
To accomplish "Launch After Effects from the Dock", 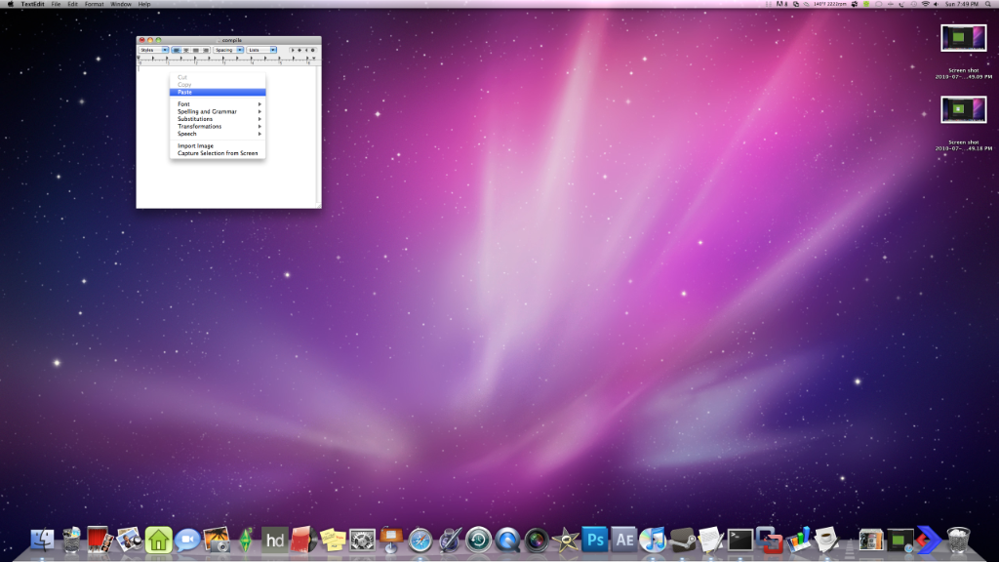I will (x=624, y=539).
